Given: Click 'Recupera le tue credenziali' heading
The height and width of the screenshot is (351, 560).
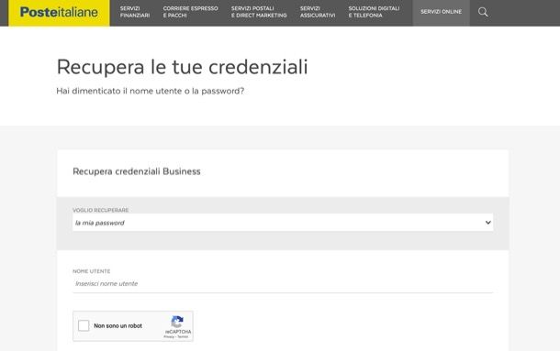Looking at the screenshot, I should (x=182, y=67).
